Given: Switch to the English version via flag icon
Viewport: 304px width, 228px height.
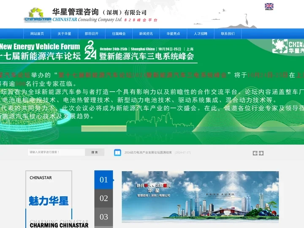Looking at the screenshot, I should 269,7.
